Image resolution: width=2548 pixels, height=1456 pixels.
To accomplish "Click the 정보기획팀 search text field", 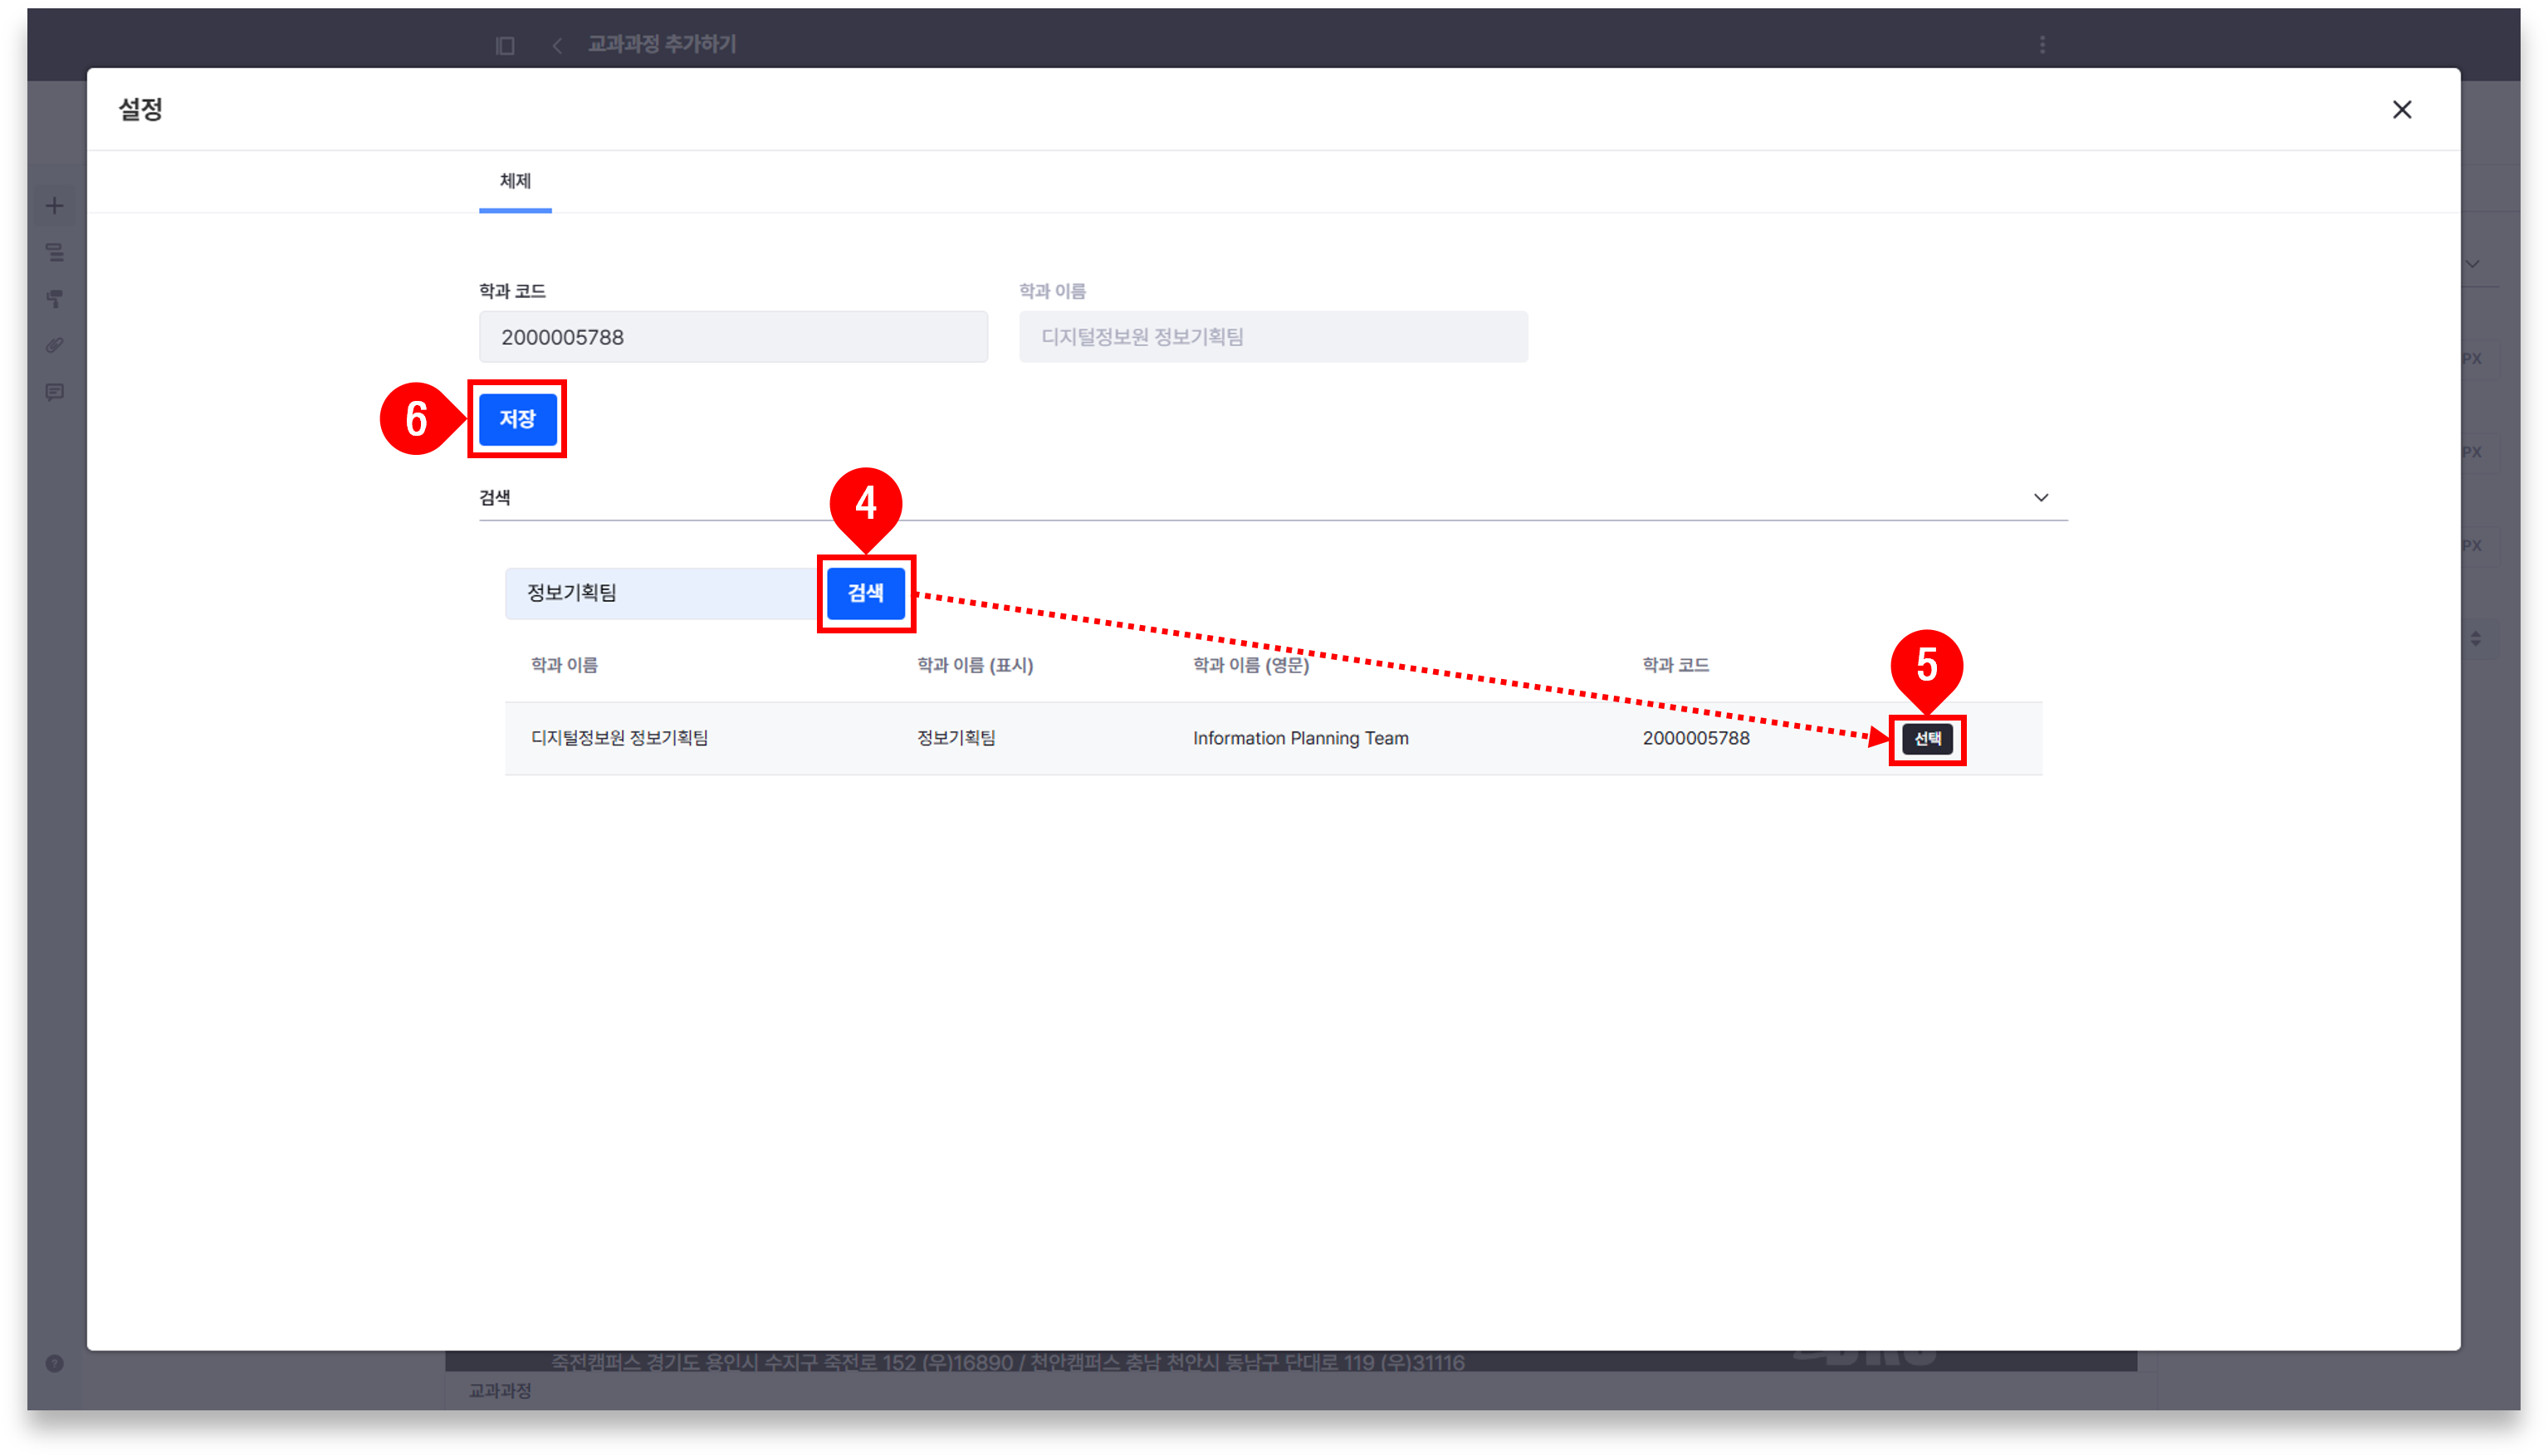I will (660, 593).
